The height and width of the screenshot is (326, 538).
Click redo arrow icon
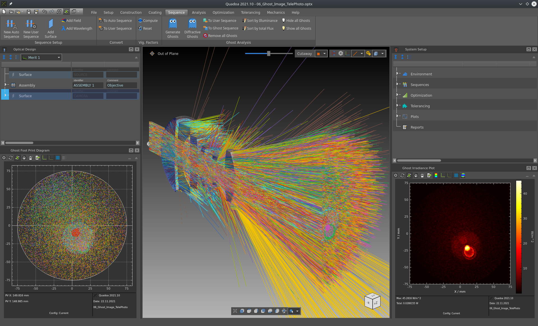pos(52,11)
